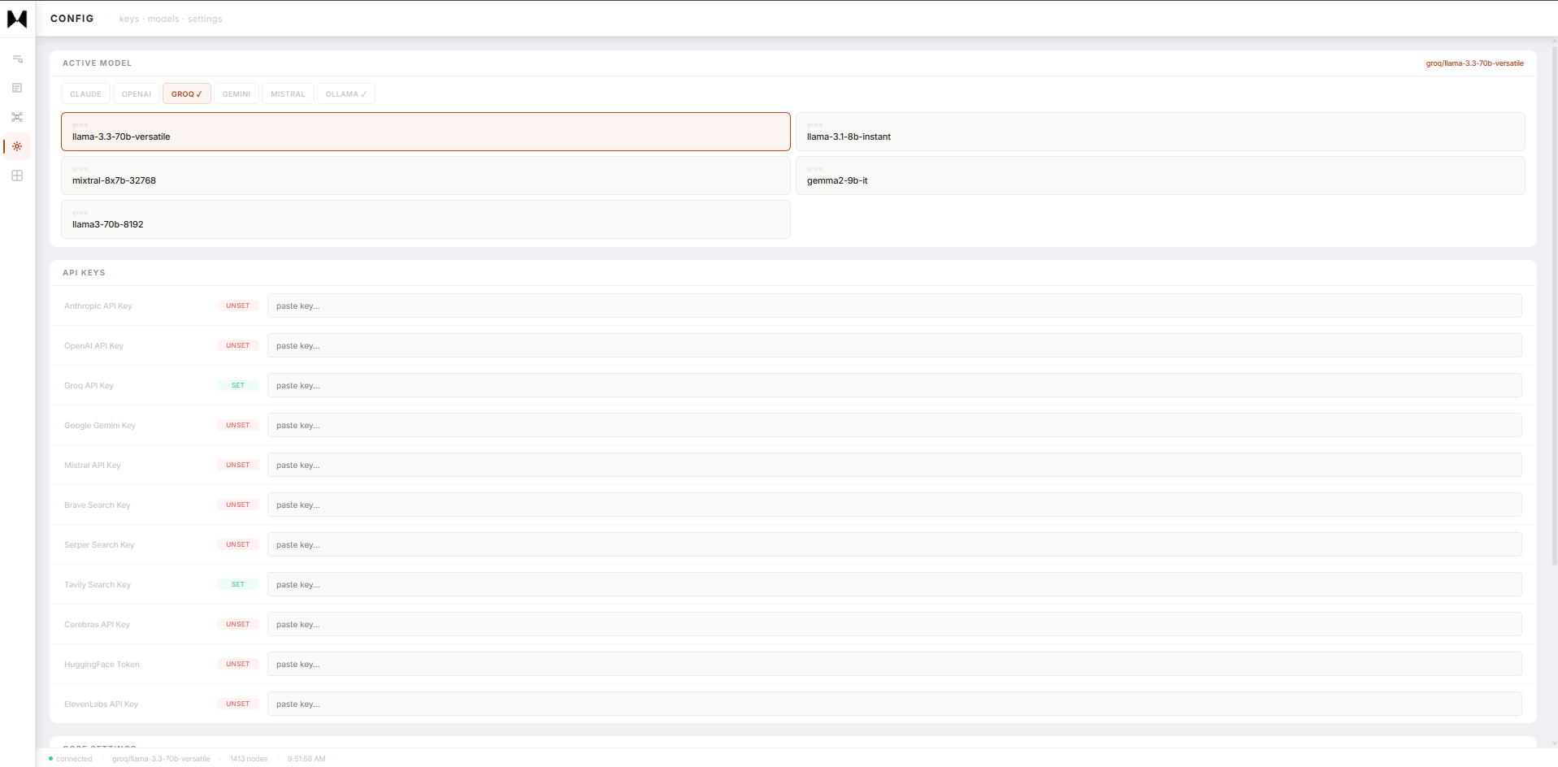Focus the Anthropic API Key input
The image size is (1558, 767).
[895, 305]
